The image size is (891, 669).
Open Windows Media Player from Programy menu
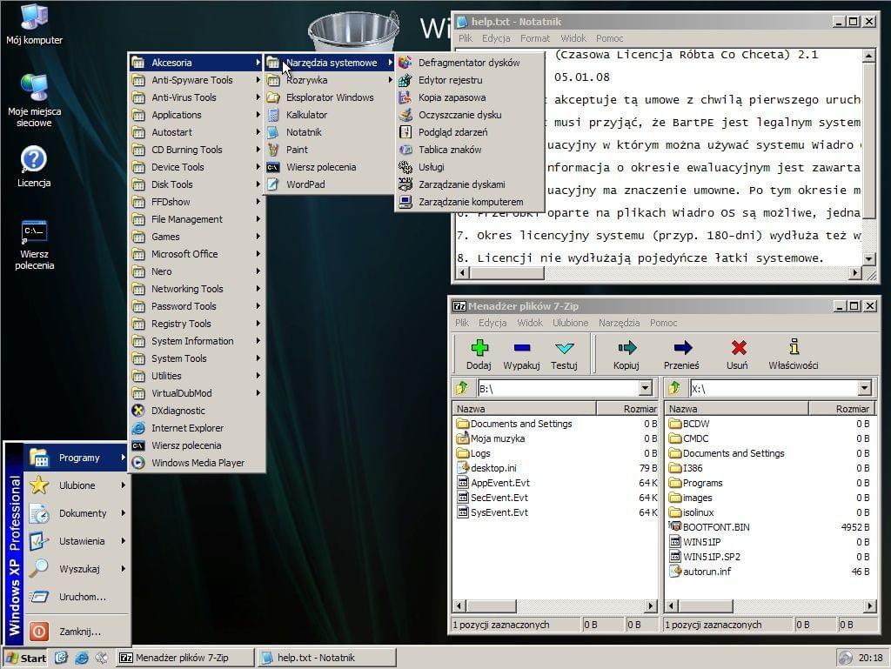tap(197, 463)
